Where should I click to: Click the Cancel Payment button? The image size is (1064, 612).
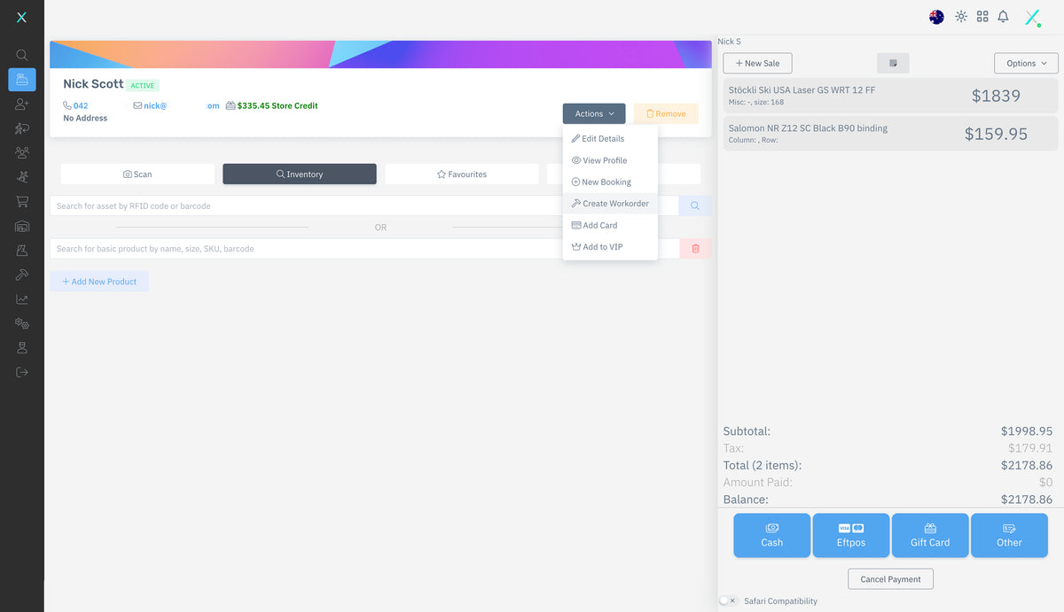[890, 579]
